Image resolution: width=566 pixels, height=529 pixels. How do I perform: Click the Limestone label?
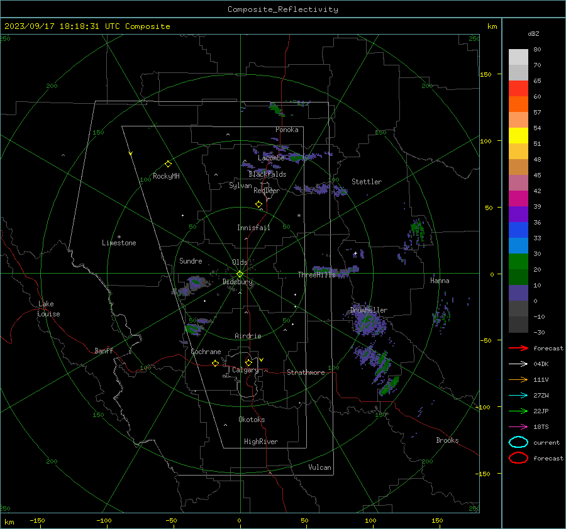[119, 243]
